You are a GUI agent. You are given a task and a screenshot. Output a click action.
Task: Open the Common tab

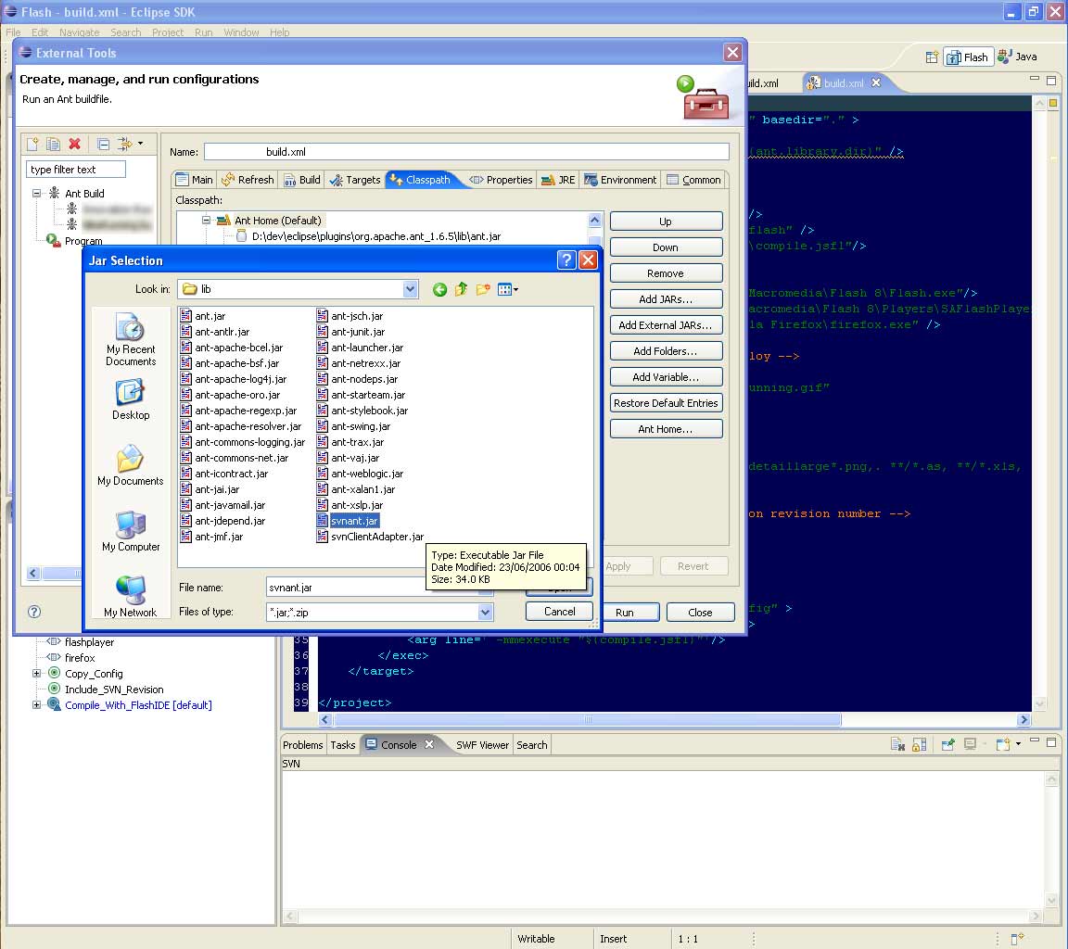pos(693,180)
